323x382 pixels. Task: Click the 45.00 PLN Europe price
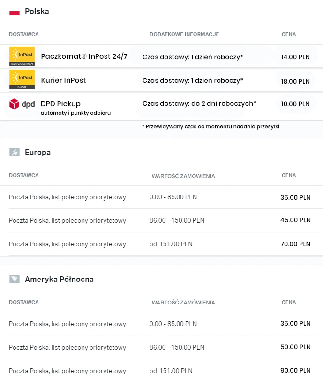[295, 220]
